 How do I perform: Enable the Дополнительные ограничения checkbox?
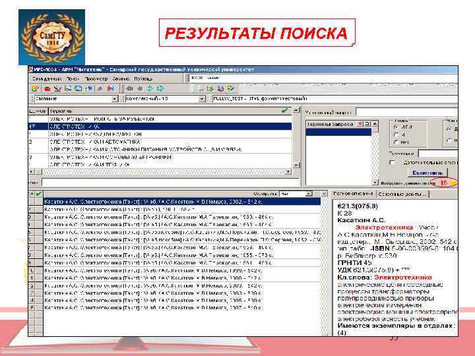[x=393, y=163]
